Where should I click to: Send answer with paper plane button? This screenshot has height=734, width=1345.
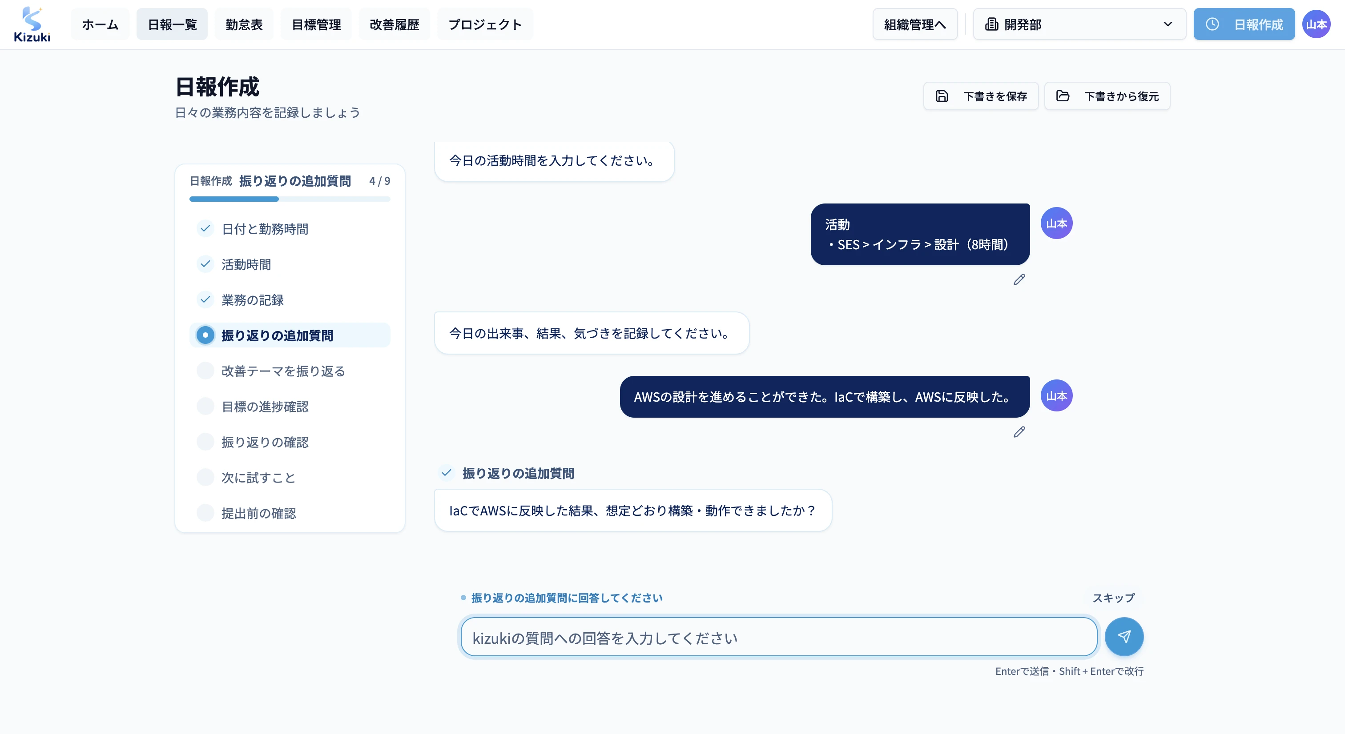[1124, 636]
